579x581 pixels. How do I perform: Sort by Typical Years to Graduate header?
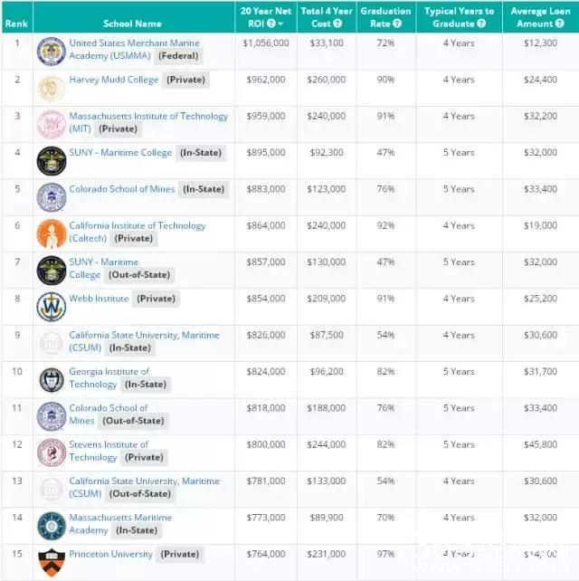pyautogui.click(x=459, y=17)
